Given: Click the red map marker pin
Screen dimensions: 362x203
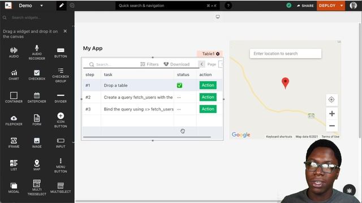Looking at the screenshot, I should point(285,83).
